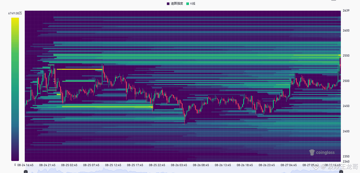Grab the left handle of the time zoom slider
The width and height of the screenshot is (360, 173).
coord(26,172)
